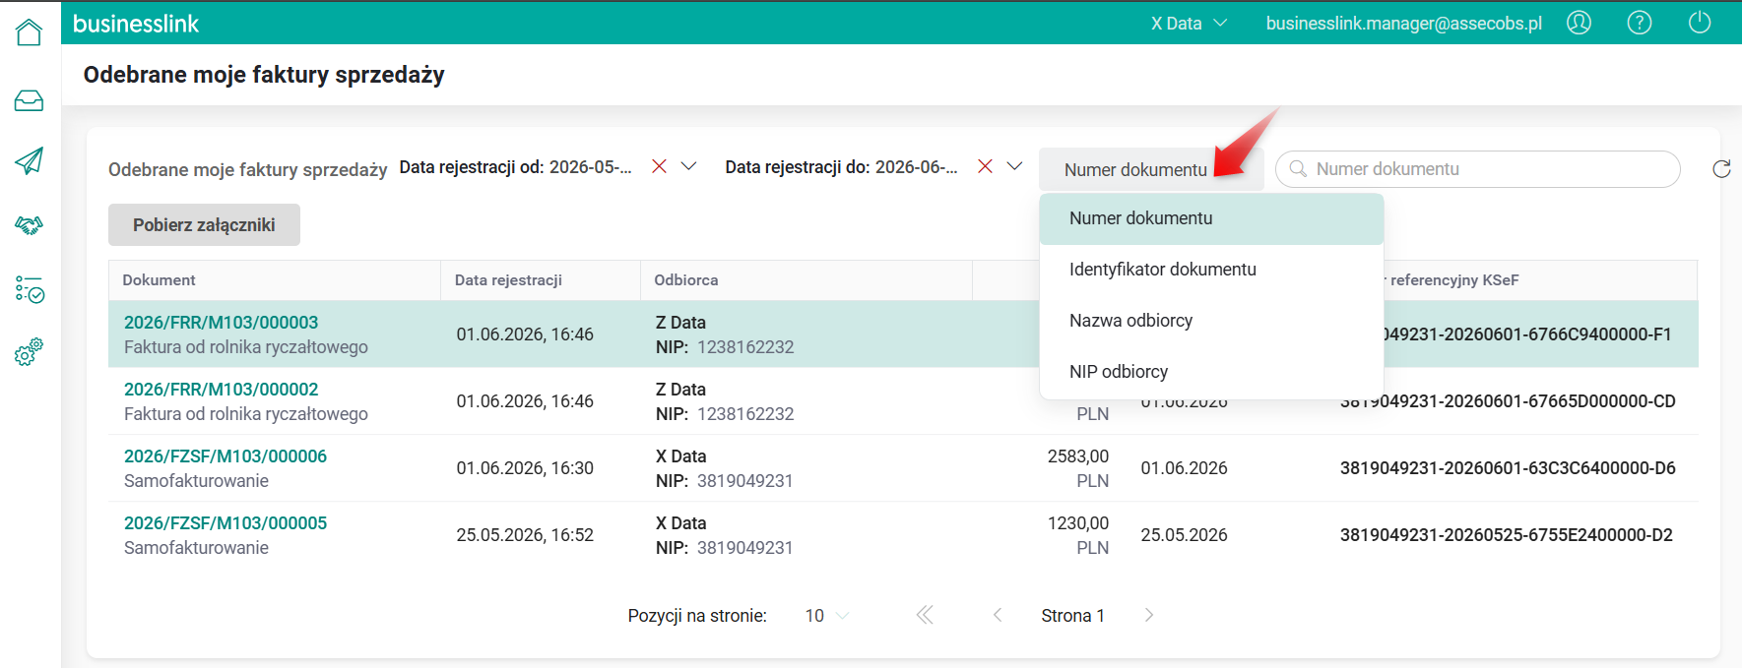The width and height of the screenshot is (1742, 668).
Task: Choose 'NIP odbiorcy' search option
Action: click(1211, 372)
